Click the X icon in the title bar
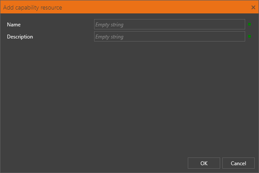The image size is (259, 173). point(253,7)
